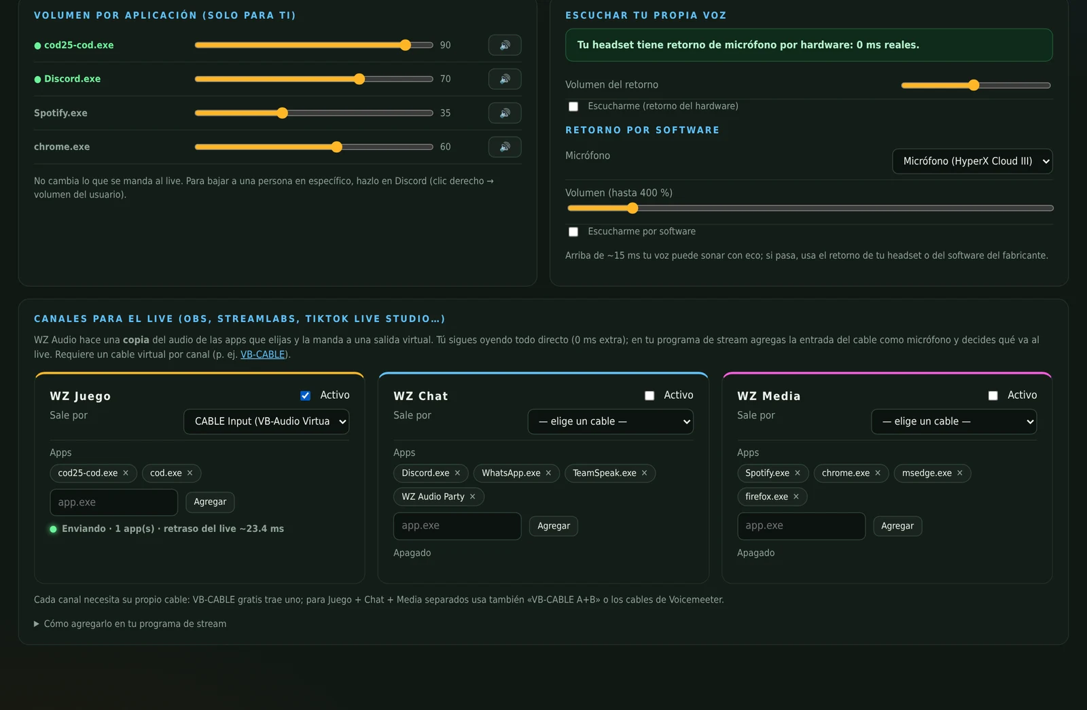1087x710 pixels.
Task: Mute chrome.exe via its speaker icon
Action: tap(505, 147)
